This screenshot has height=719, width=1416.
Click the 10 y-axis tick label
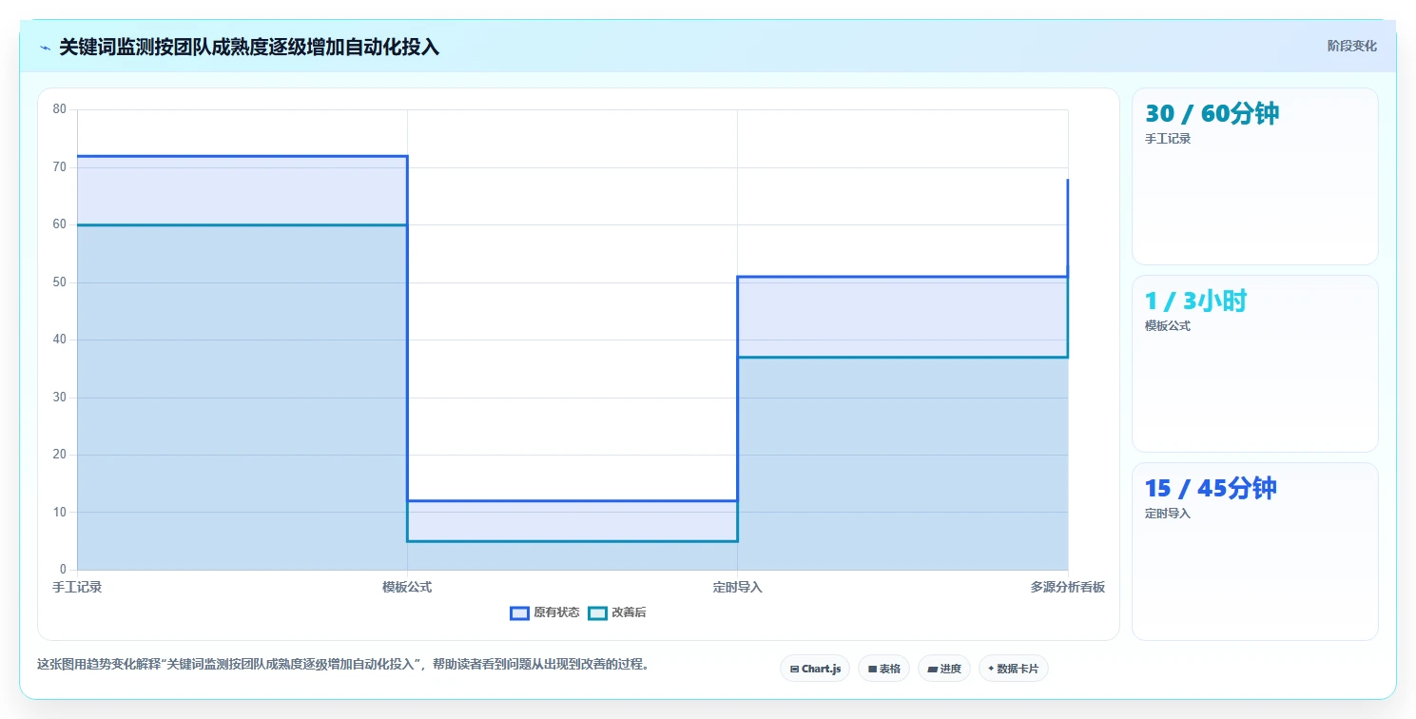pos(59,513)
